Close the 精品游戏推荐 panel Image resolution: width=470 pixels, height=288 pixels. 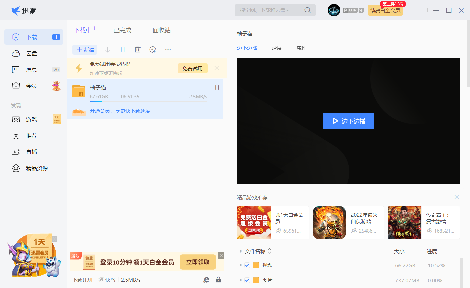tap(456, 197)
